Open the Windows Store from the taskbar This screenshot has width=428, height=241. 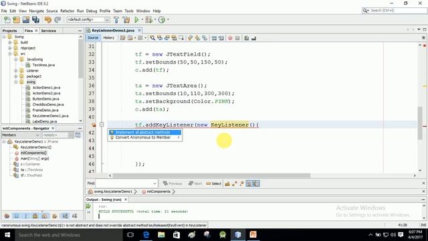click(177, 235)
